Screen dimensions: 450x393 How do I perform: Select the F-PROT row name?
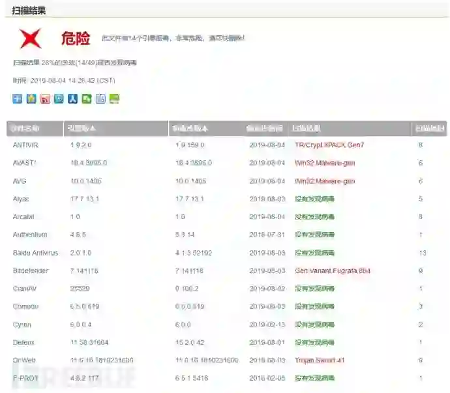coord(25,378)
